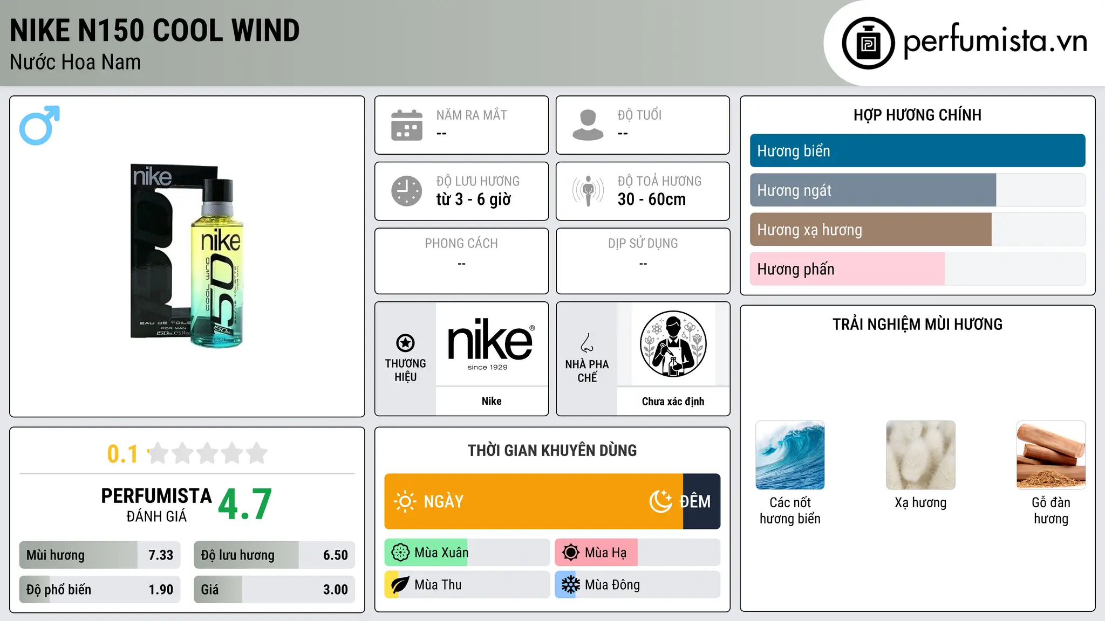Click the Hương ngát accord bar
This screenshot has height=621, width=1105.
tap(917, 190)
